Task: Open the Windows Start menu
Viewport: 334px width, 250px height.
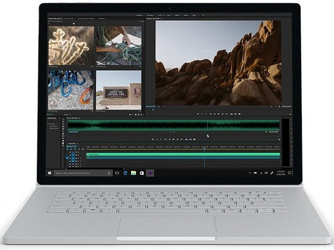Action: point(50,173)
